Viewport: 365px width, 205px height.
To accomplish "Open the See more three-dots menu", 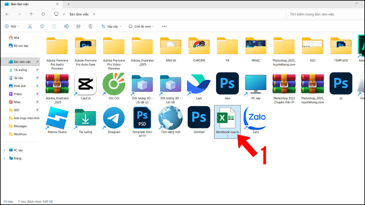I will coord(165,26).
